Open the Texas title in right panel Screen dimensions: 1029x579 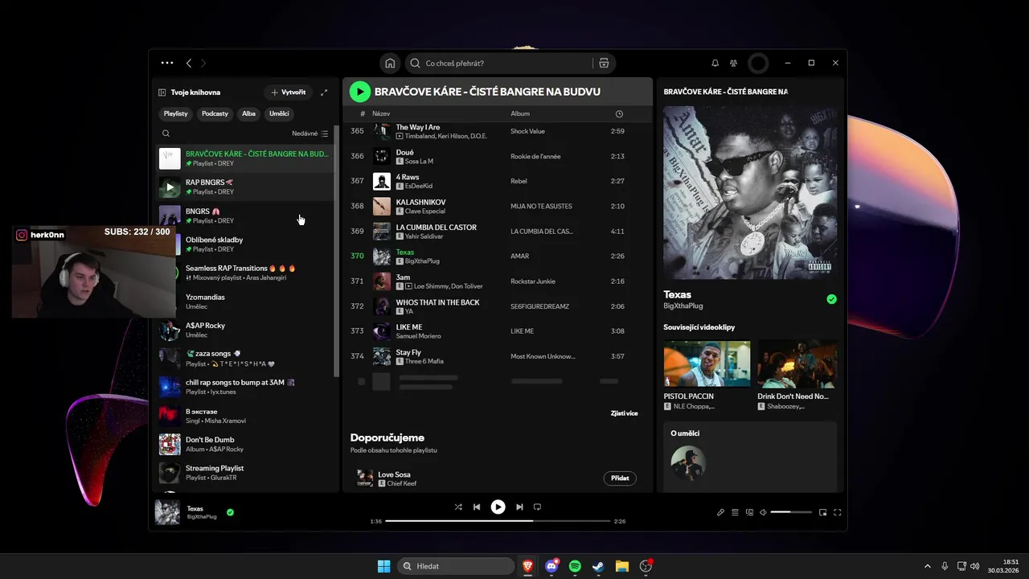coord(677,294)
